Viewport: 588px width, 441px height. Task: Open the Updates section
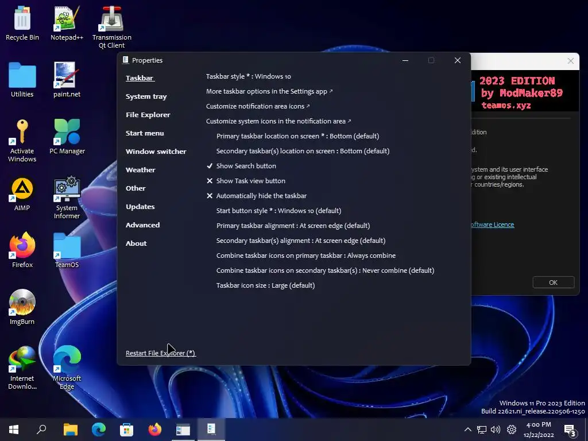click(140, 207)
